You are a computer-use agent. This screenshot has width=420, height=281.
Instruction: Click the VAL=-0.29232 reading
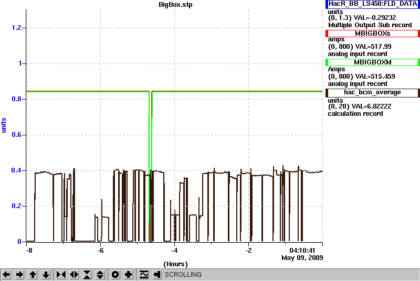(x=375, y=18)
